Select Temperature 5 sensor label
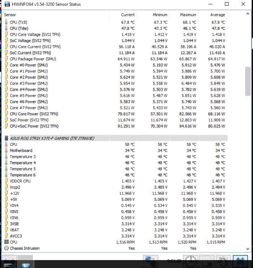This screenshot has height=268, width=253. point(23,169)
